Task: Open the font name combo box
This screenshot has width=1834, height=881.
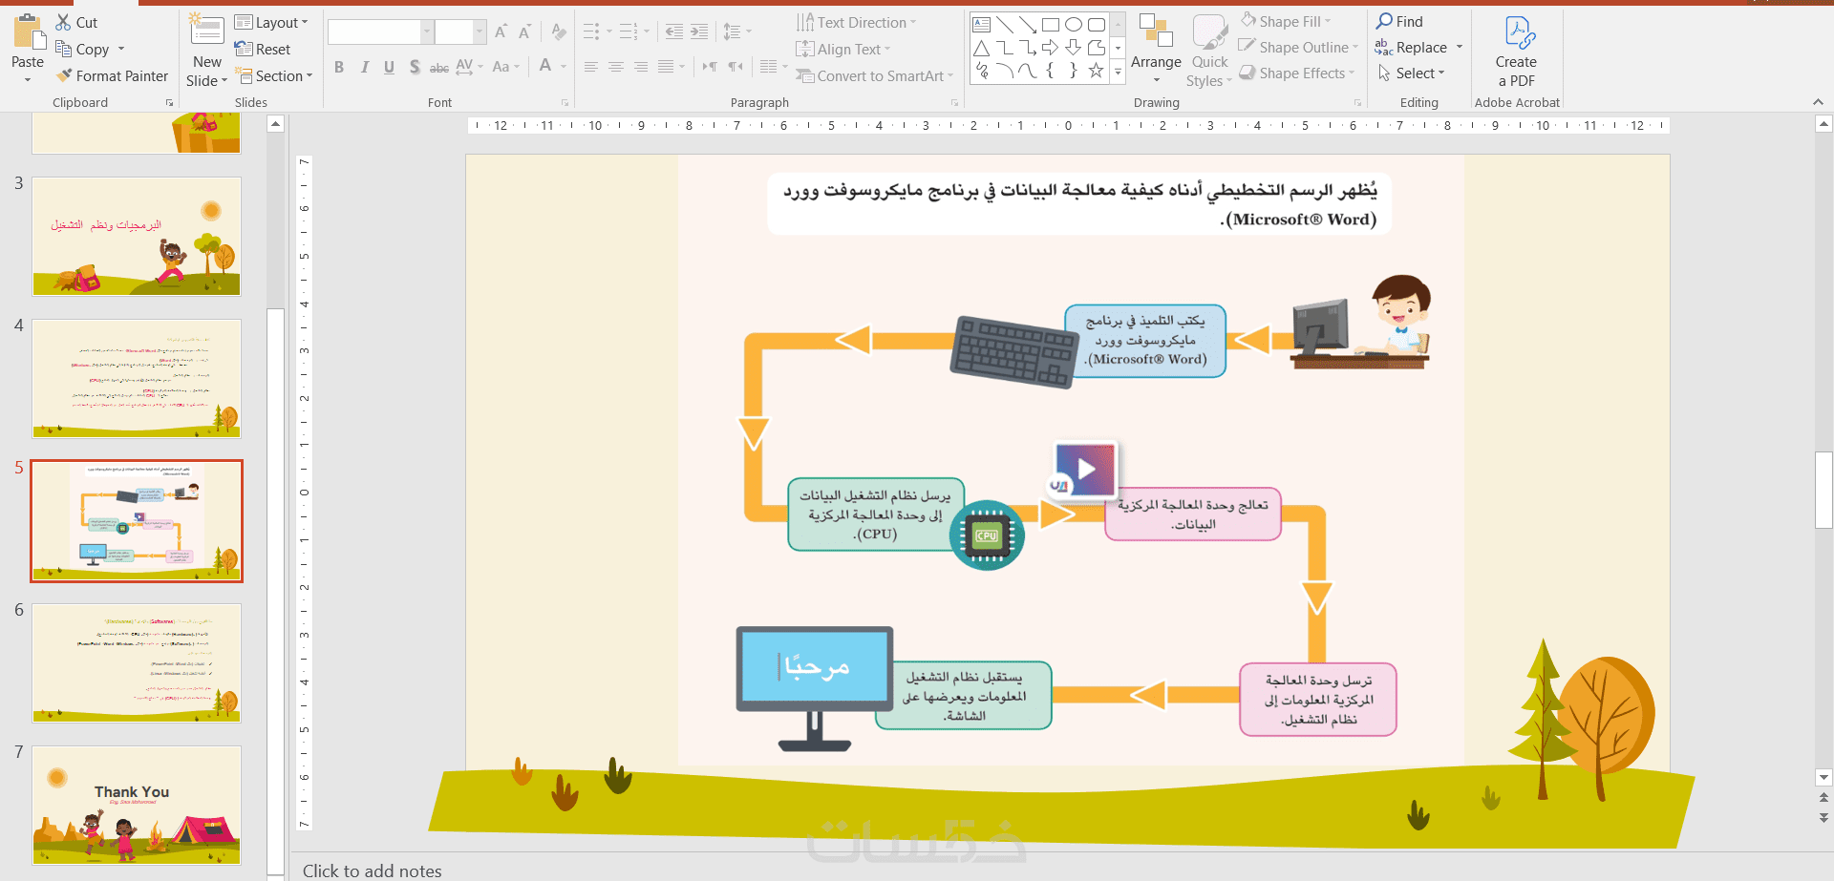Action: pyautogui.click(x=380, y=32)
